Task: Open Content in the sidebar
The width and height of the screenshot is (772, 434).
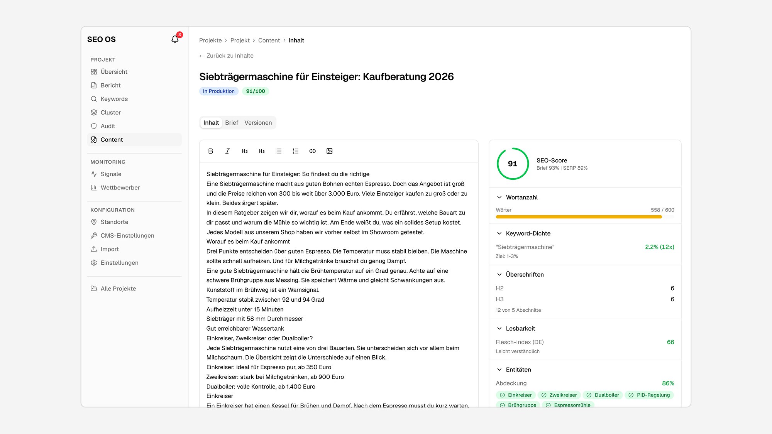Action: (x=134, y=140)
